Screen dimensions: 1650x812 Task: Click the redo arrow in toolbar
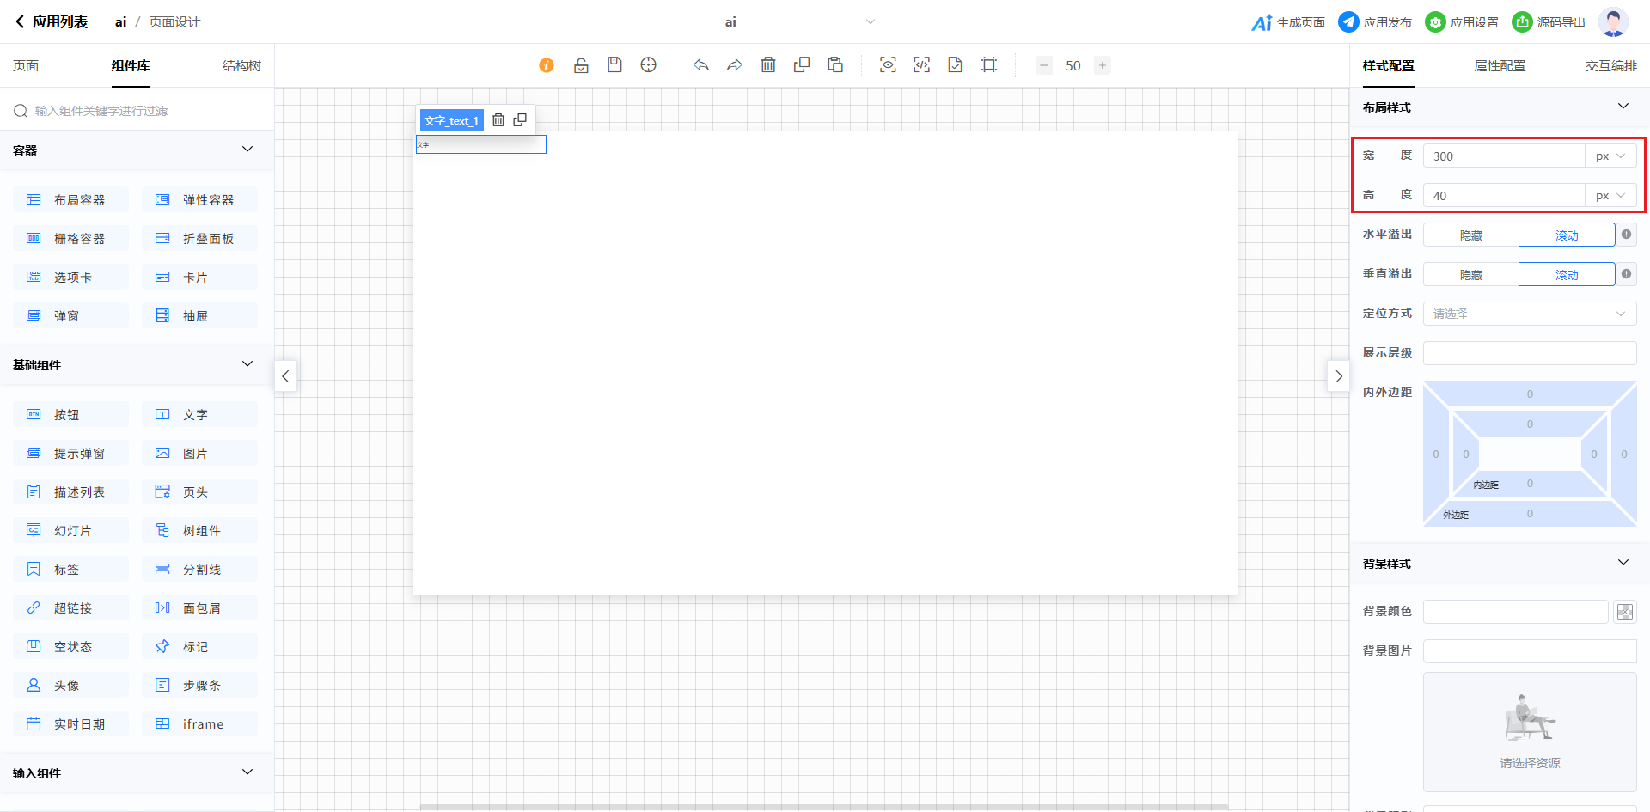point(735,65)
